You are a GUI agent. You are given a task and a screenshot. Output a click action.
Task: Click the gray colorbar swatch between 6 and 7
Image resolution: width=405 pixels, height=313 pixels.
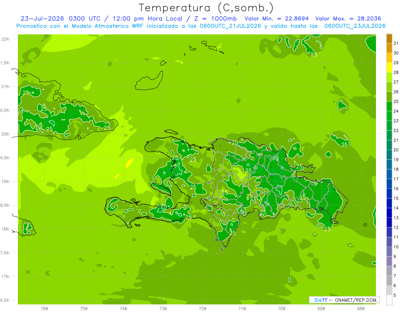click(x=389, y=281)
